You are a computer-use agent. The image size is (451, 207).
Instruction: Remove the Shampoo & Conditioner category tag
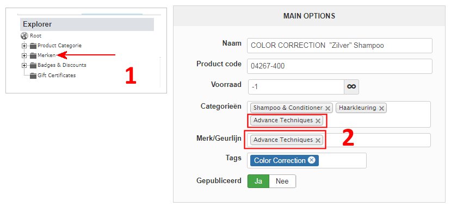point(328,108)
